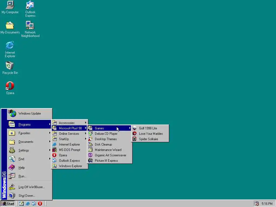This screenshot has height=207, width=276.
Task: Click the Programs item in Start menu
Action: (30, 125)
